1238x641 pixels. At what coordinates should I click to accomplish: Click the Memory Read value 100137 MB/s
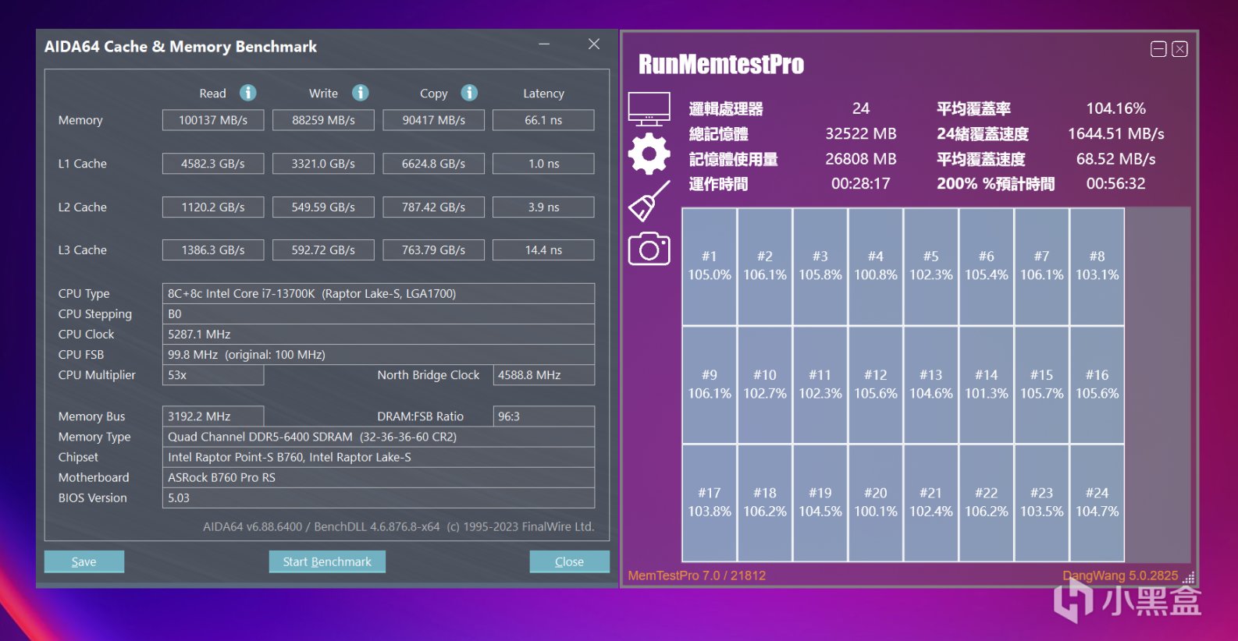coord(213,120)
